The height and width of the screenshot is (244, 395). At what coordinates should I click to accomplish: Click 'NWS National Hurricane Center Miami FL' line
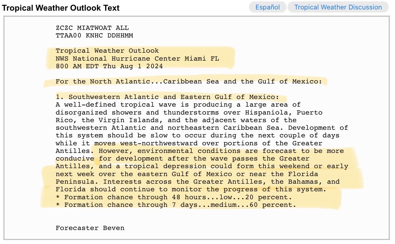[137, 58]
